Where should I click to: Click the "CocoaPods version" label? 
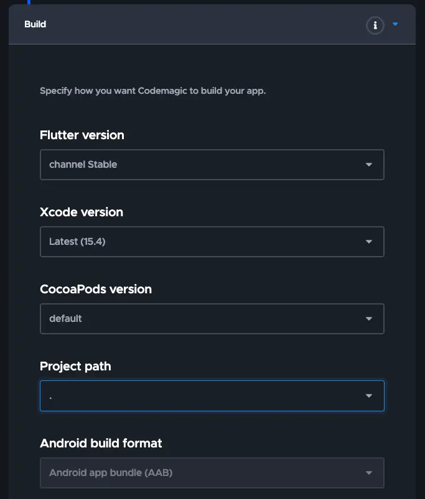pyautogui.click(x=95, y=289)
